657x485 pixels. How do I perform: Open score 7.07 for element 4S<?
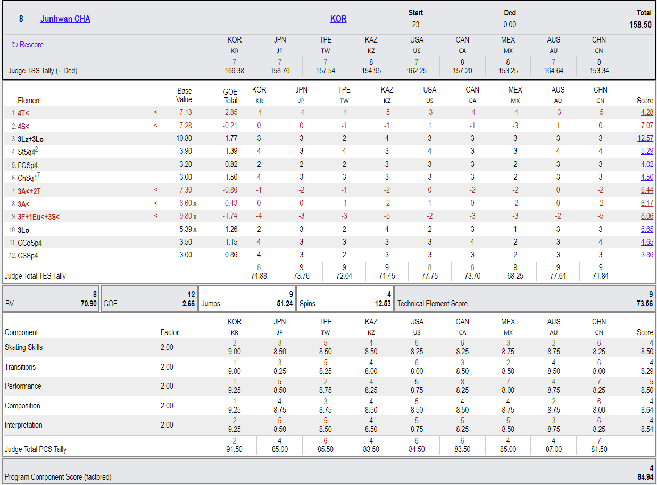(647, 126)
